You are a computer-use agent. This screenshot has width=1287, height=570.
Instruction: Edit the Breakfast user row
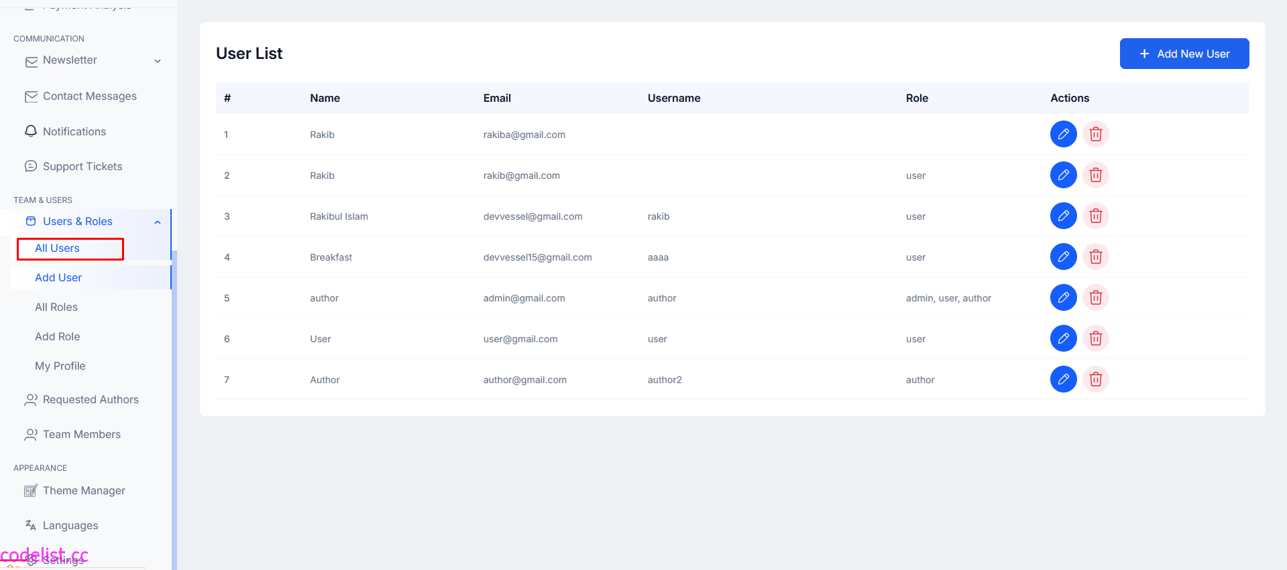[x=1063, y=257]
